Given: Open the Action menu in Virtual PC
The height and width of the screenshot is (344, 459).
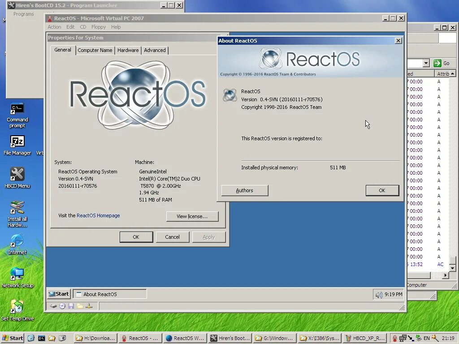Looking at the screenshot, I should [x=54, y=27].
